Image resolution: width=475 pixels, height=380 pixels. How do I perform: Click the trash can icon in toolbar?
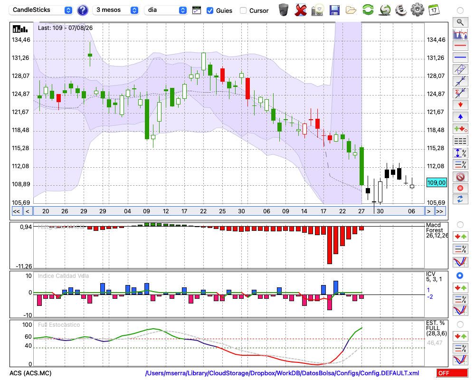tap(284, 10)
